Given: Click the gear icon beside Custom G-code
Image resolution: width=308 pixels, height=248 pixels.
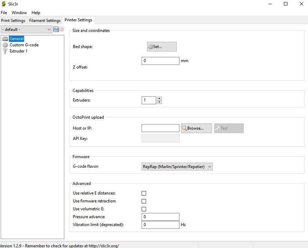Looking at the screenshot, I should (x=5, y=45).
